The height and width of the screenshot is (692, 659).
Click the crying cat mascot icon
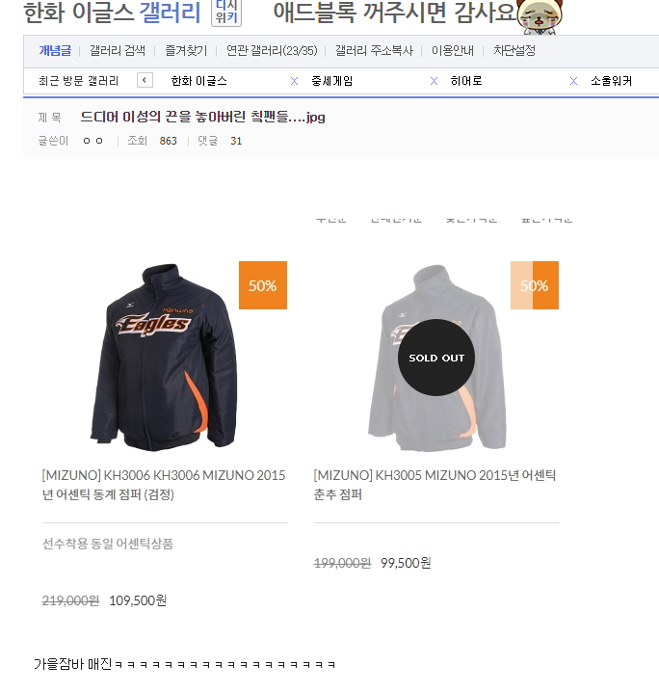coord(540,16)
